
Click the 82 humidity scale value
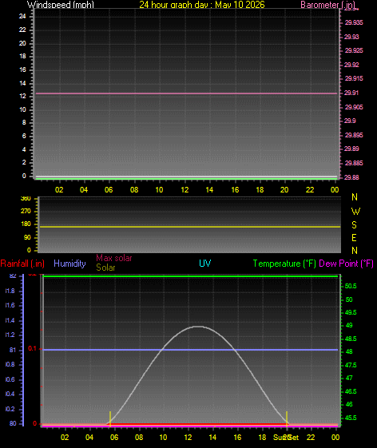click(13, 276)
